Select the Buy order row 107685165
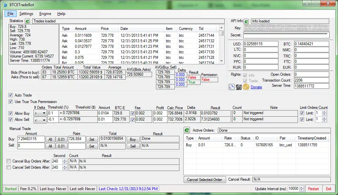 point(257,145)
